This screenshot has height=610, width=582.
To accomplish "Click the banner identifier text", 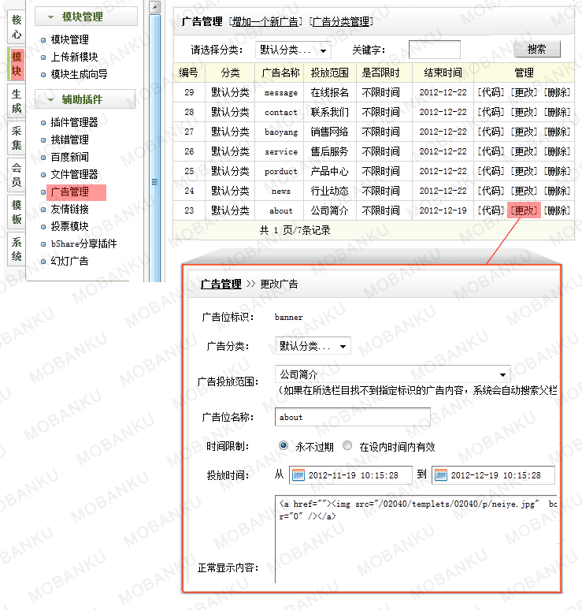I will tap(288, 317).
